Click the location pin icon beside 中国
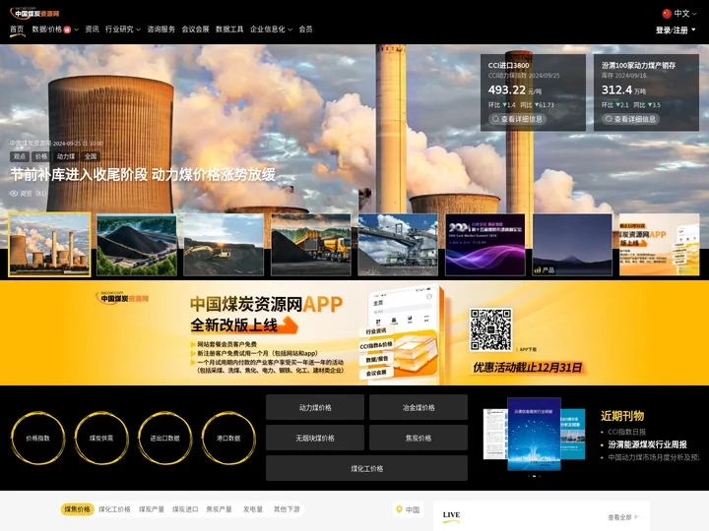Image resolution: width=709 pixels, height=531 pixels. click(x=399, y=509)
